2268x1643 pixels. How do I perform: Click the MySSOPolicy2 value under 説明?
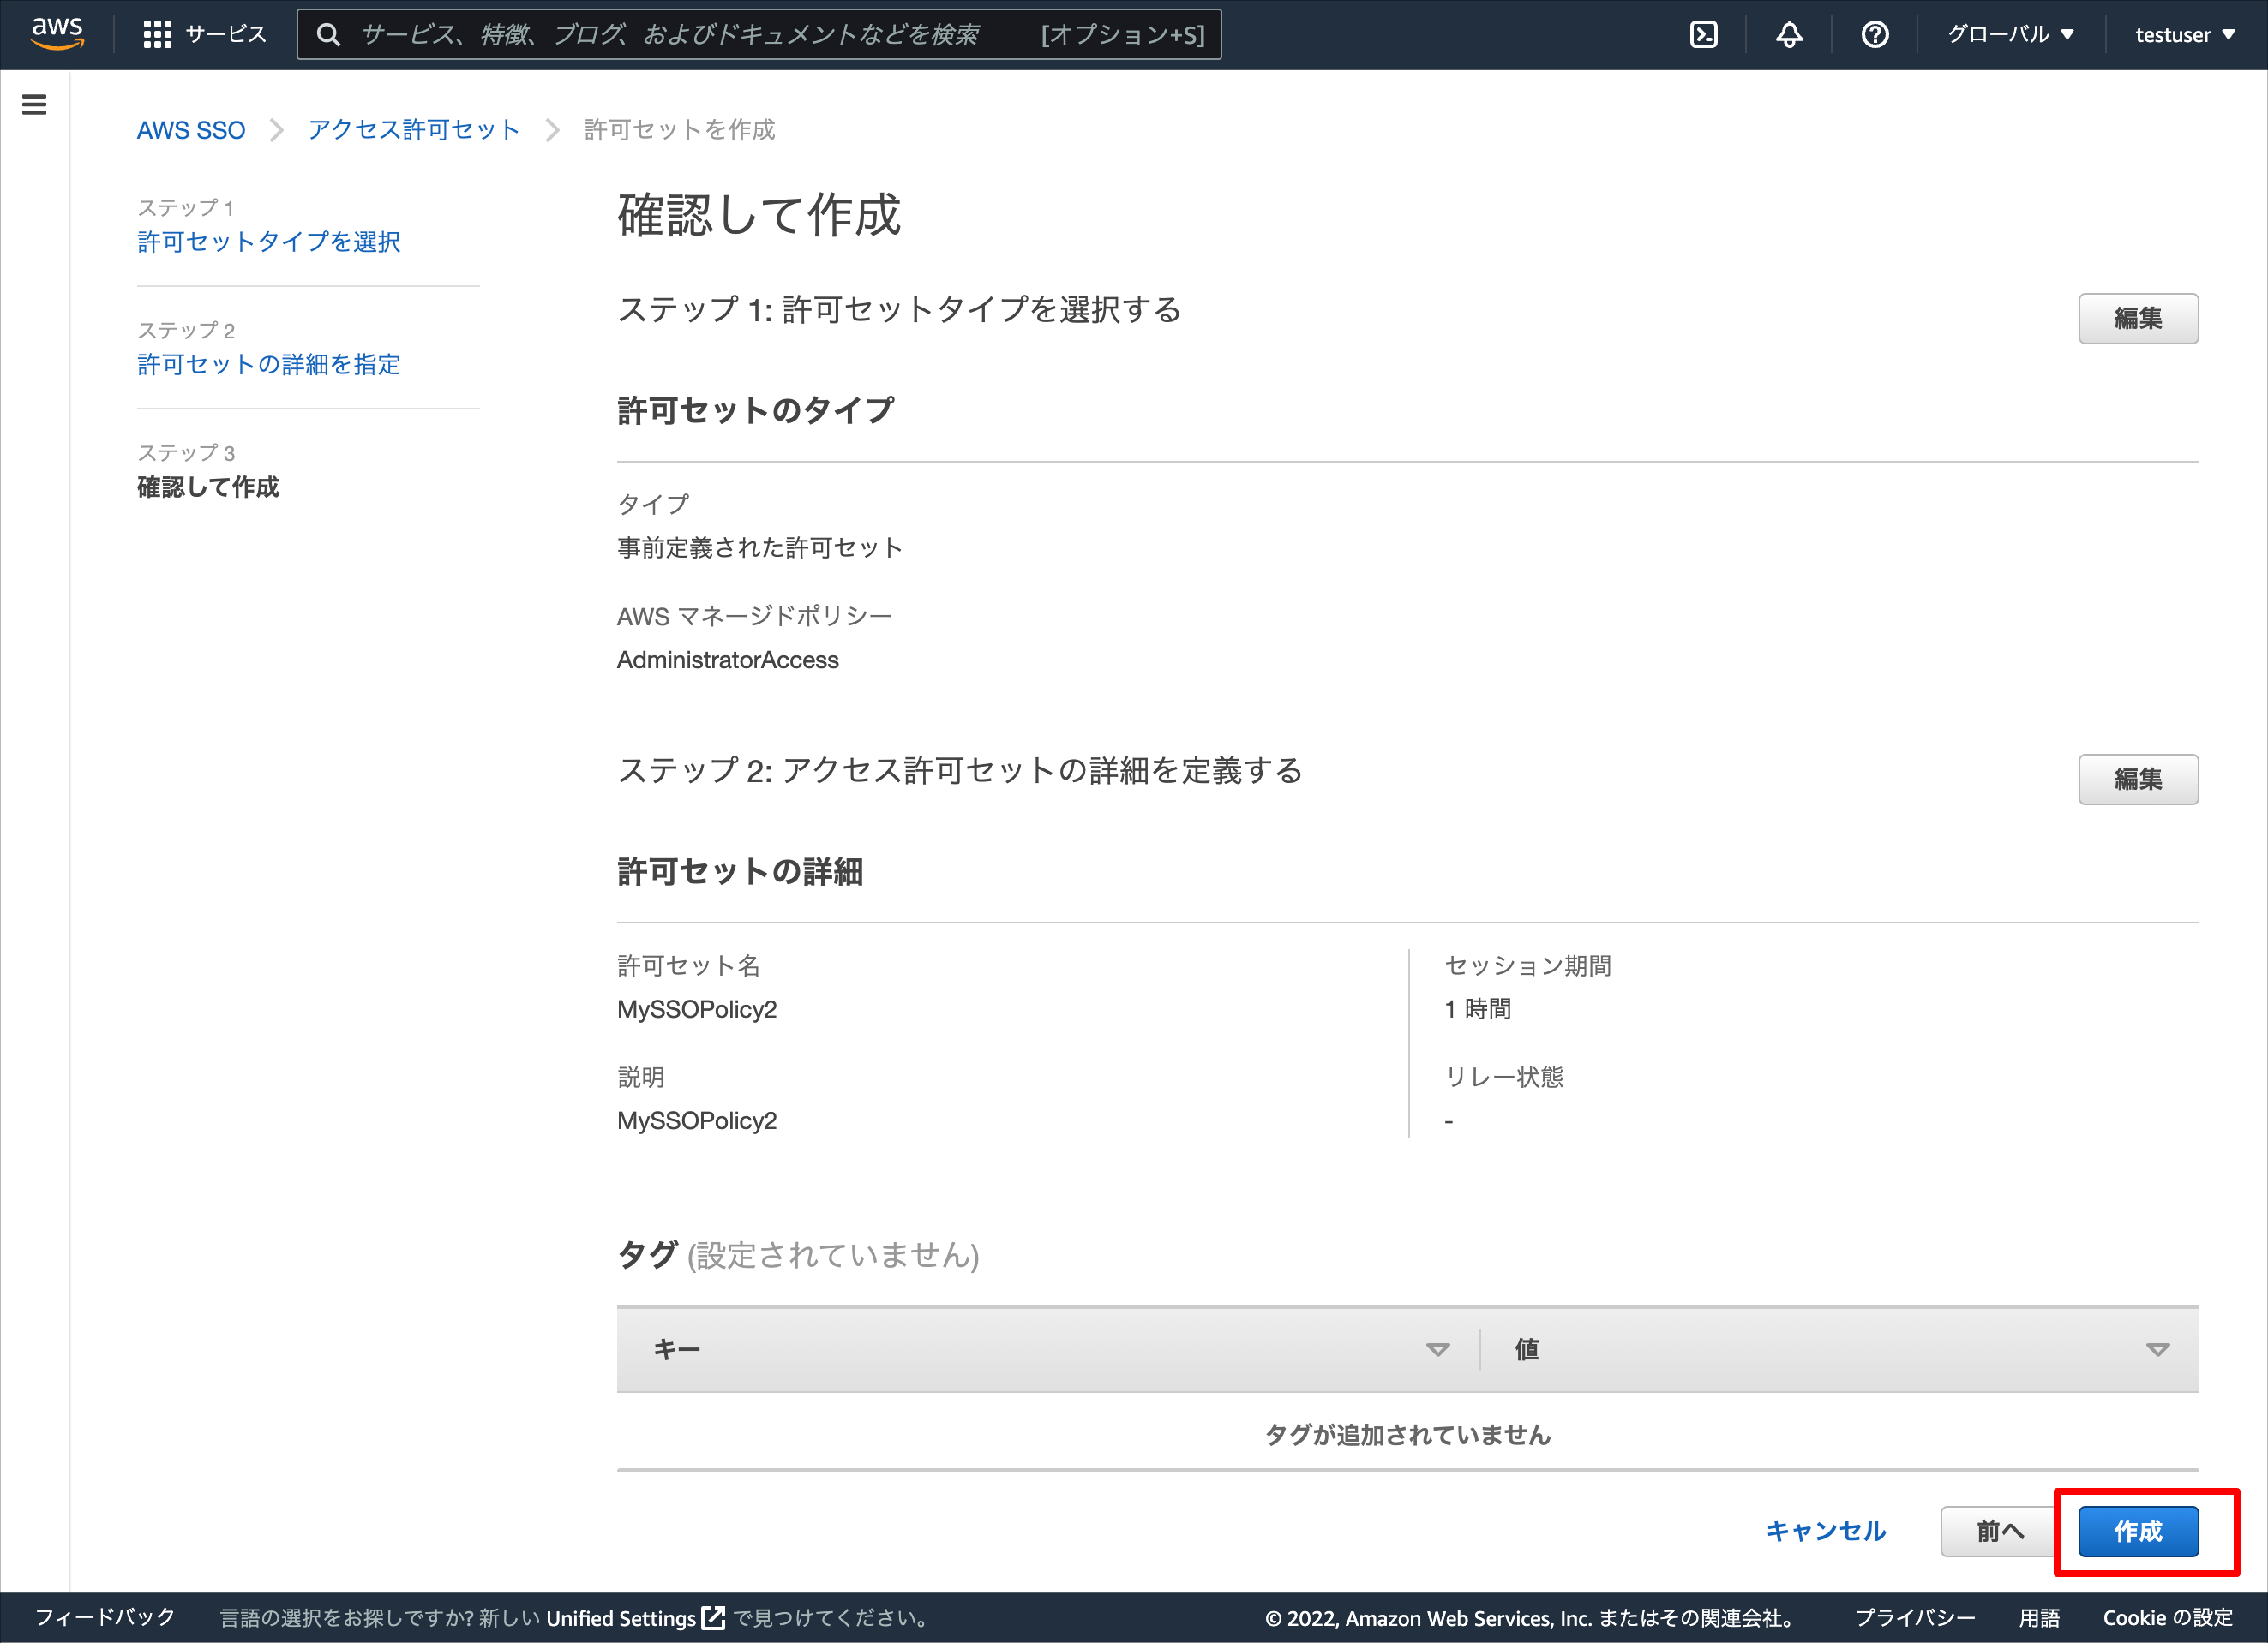click(x=696, y=1120)
